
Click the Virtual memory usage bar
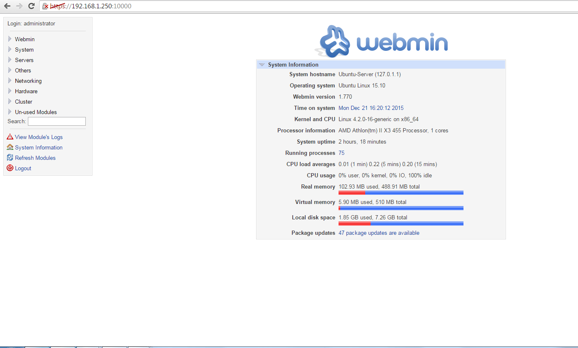tap(401, 208)
